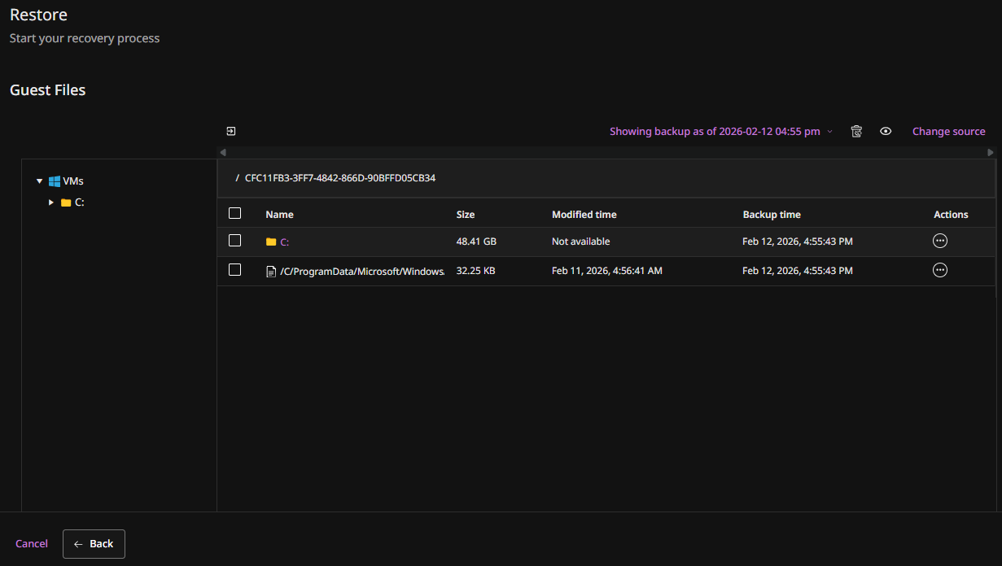1002x566 pixels.
Task: Click the right arrow of horizontal scrollbar
Action: [x=991, y=152]
